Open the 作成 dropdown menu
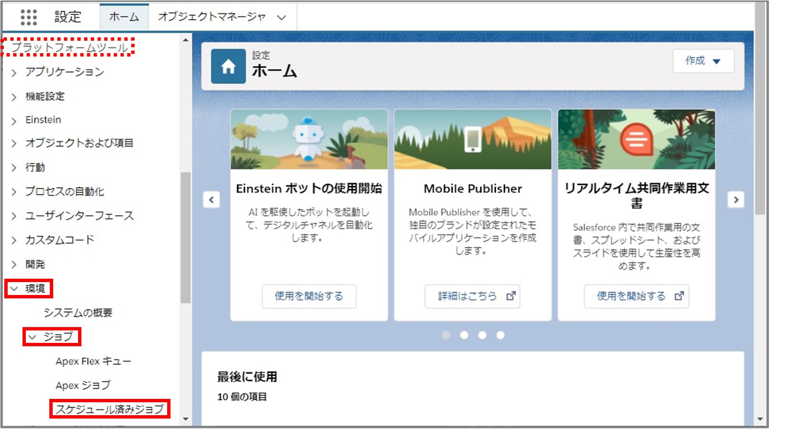 [703, 61]
